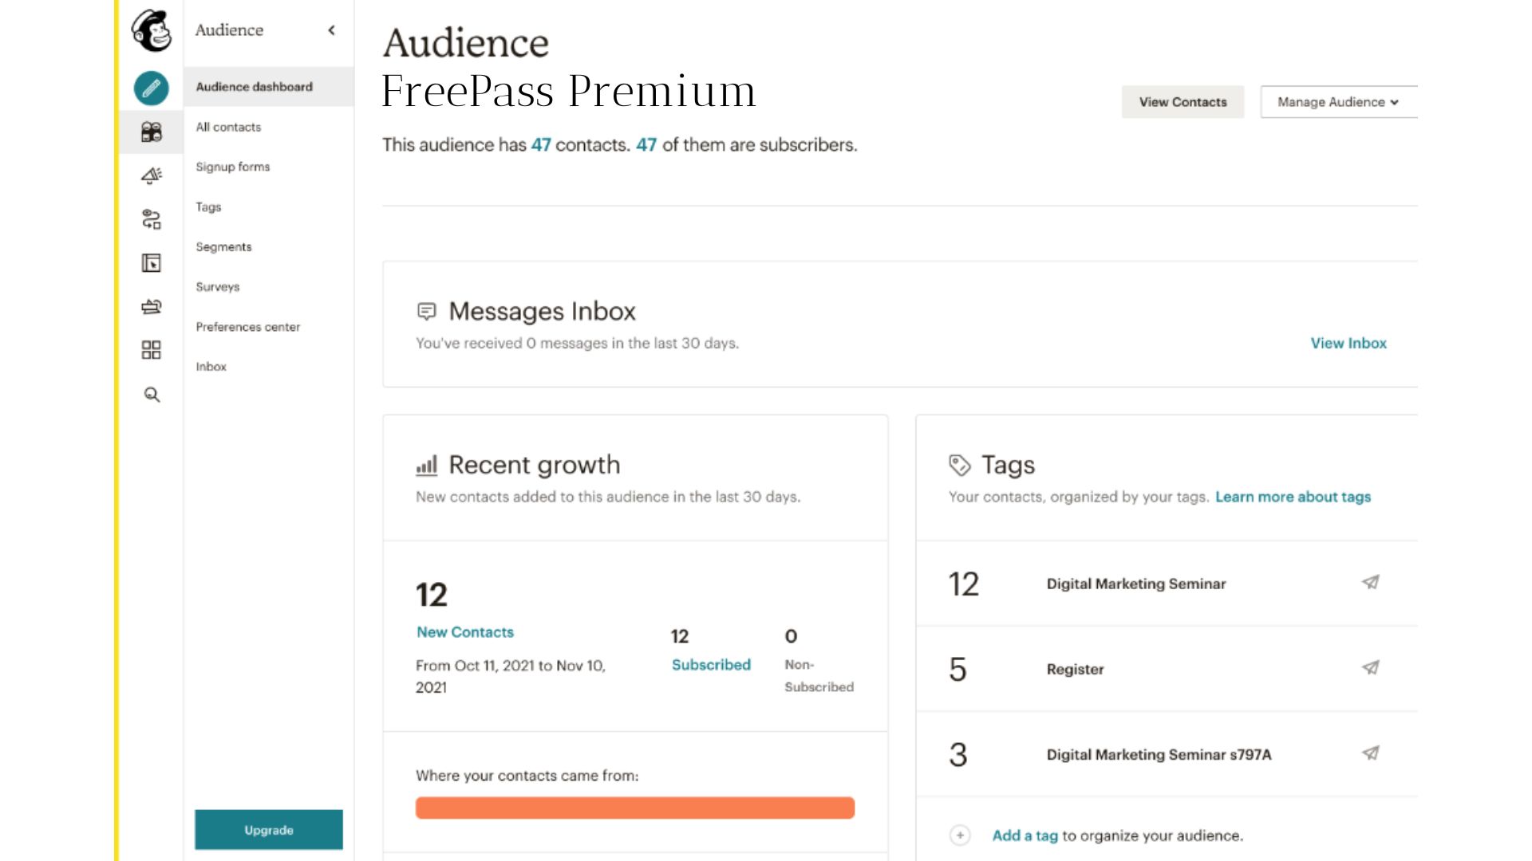1532x861 pixels.
Task: Click the Content Studio icon
Action: tap(151, 307)
